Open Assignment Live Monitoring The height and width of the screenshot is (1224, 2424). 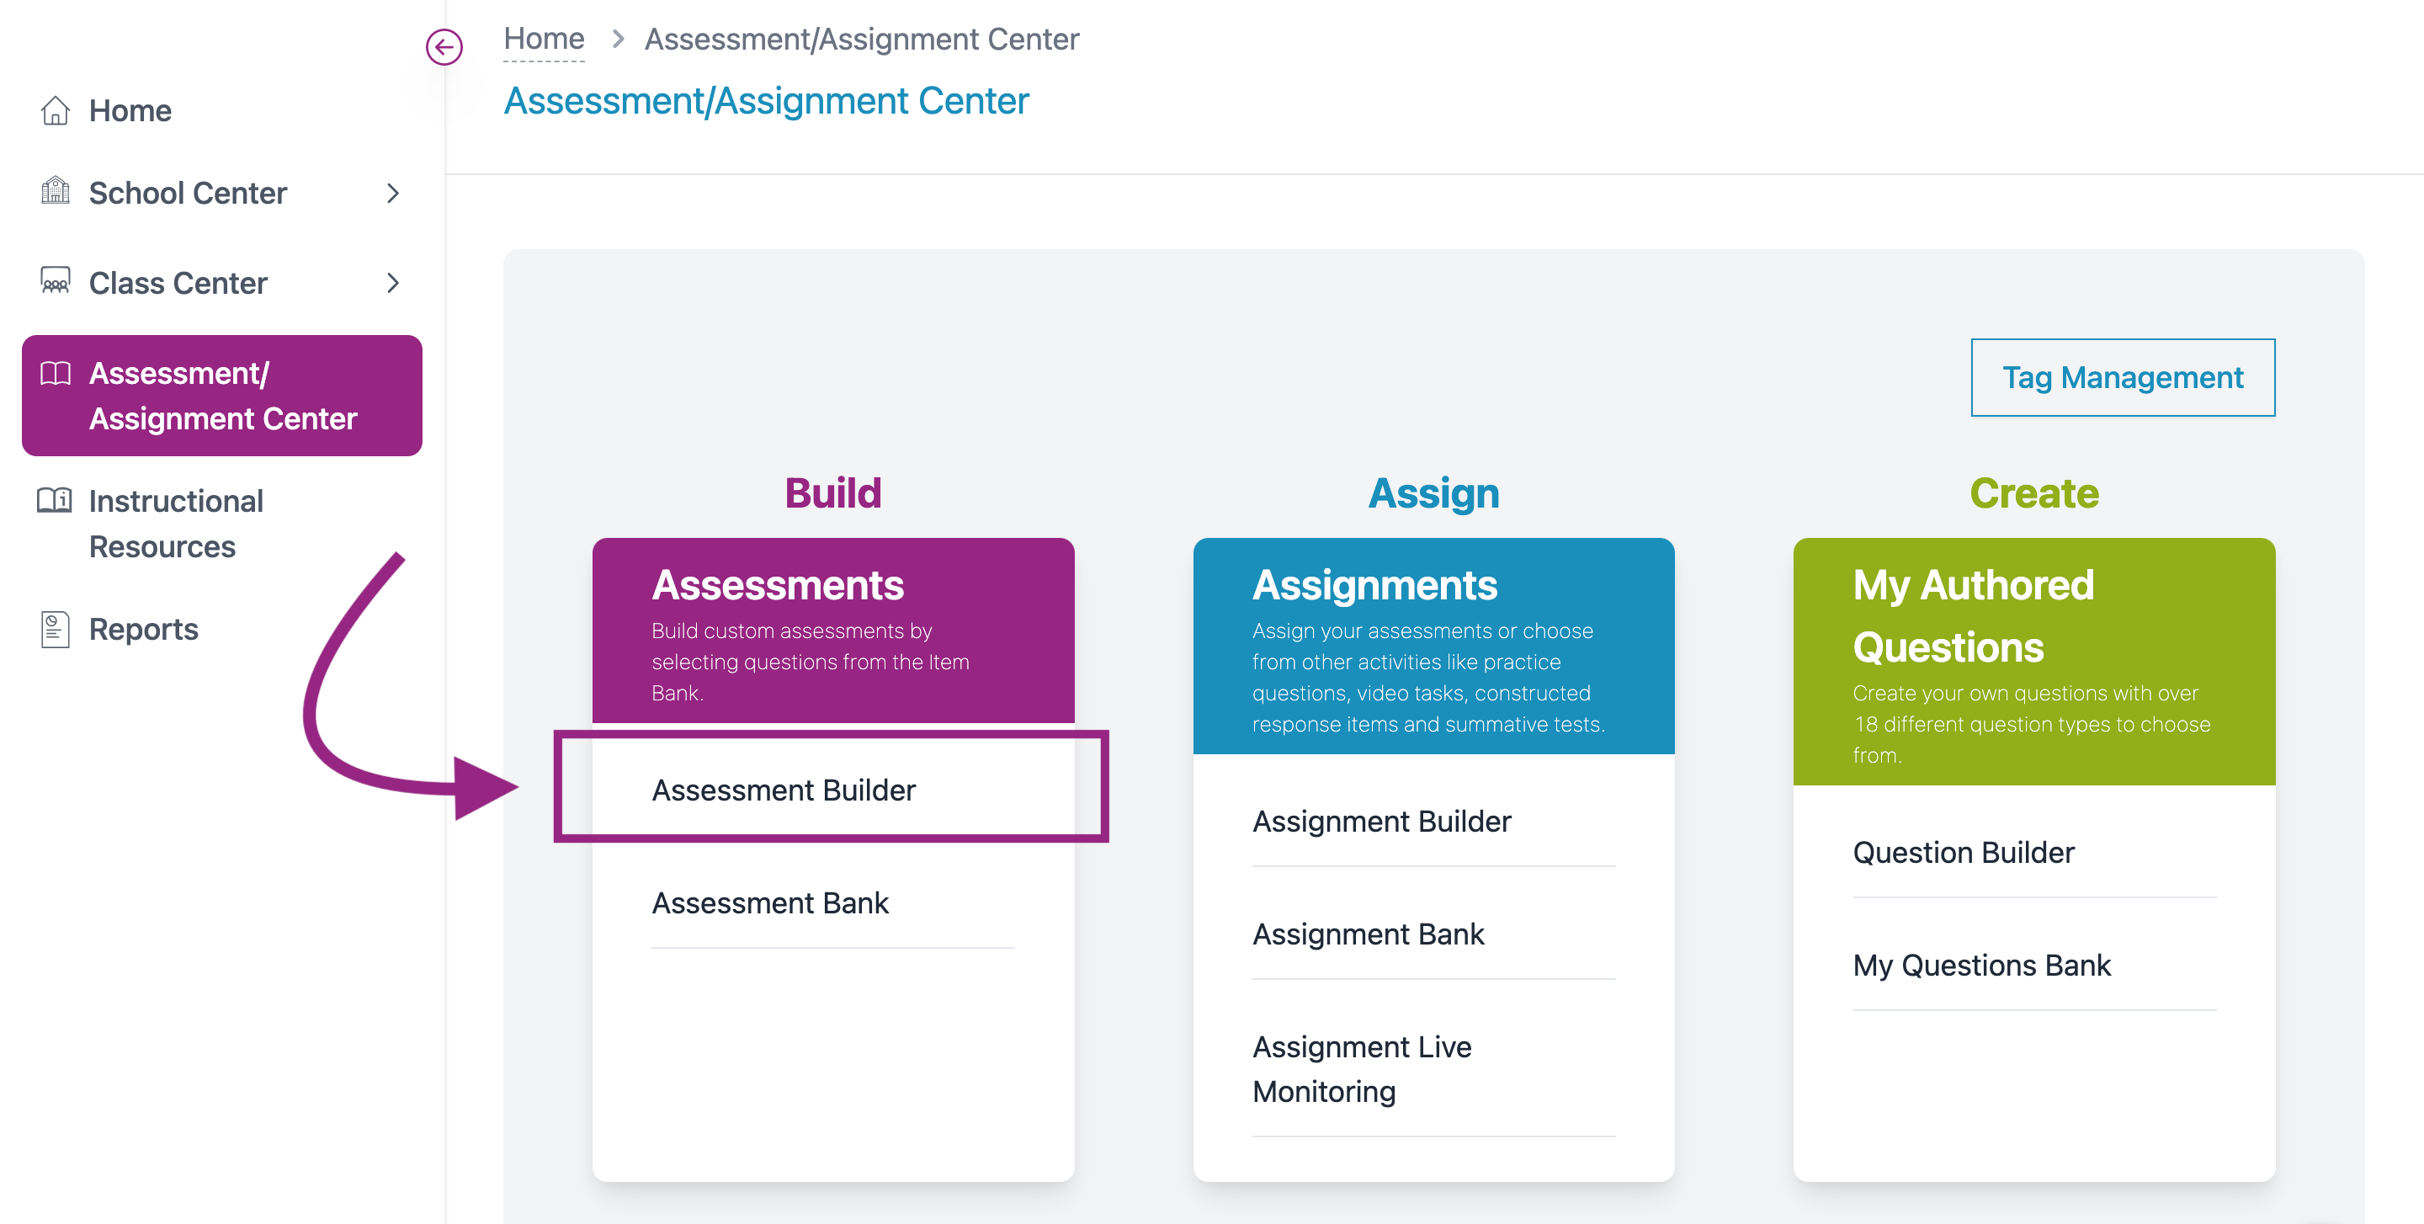[x=1361, y=1067]
